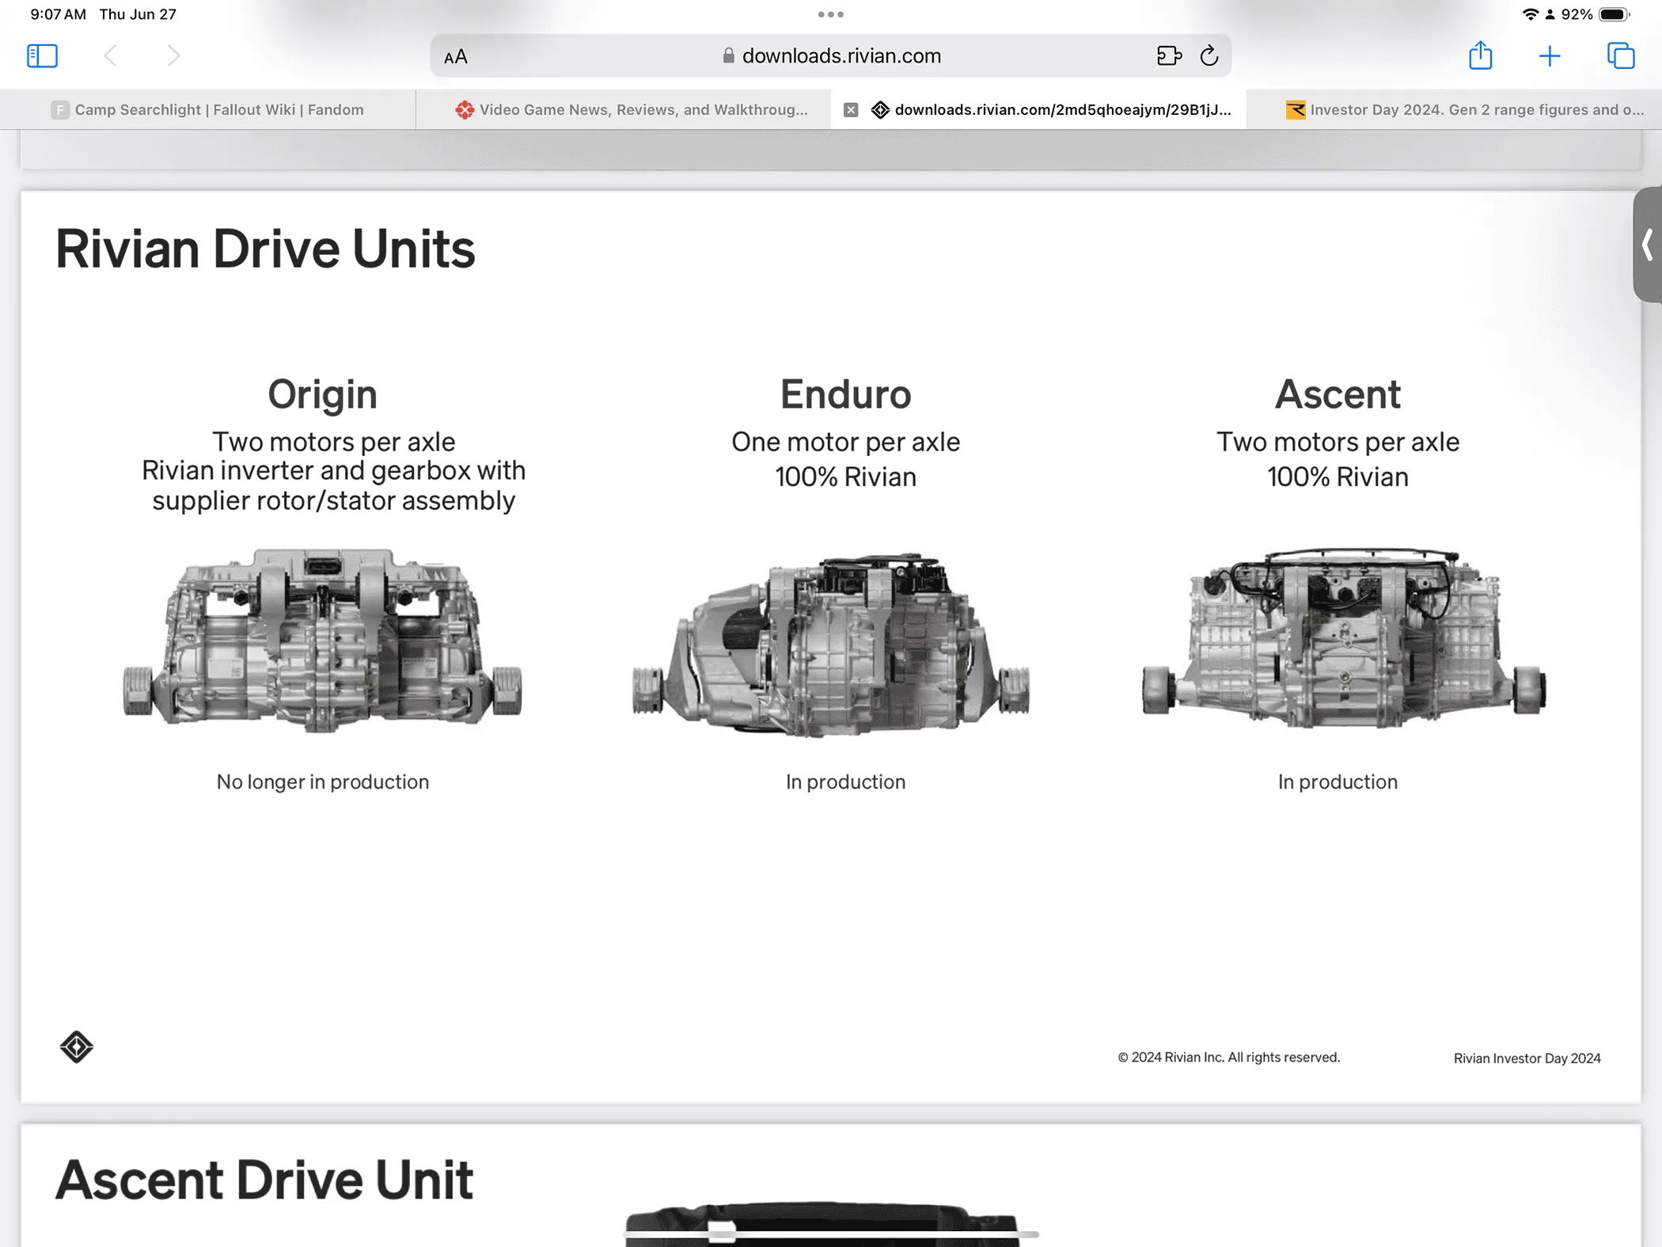
Task: Select the Ascent heading
Action: click(x=1338, y=394)
